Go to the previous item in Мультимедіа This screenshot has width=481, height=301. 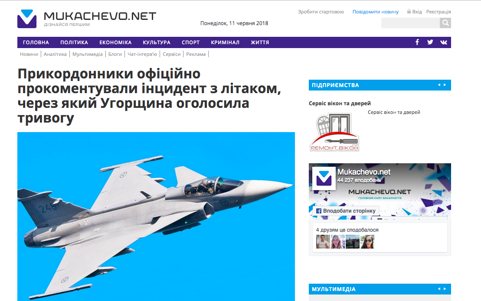pos(439,289)
